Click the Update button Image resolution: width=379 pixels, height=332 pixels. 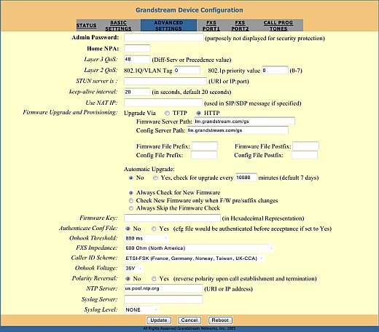point(159,320)
